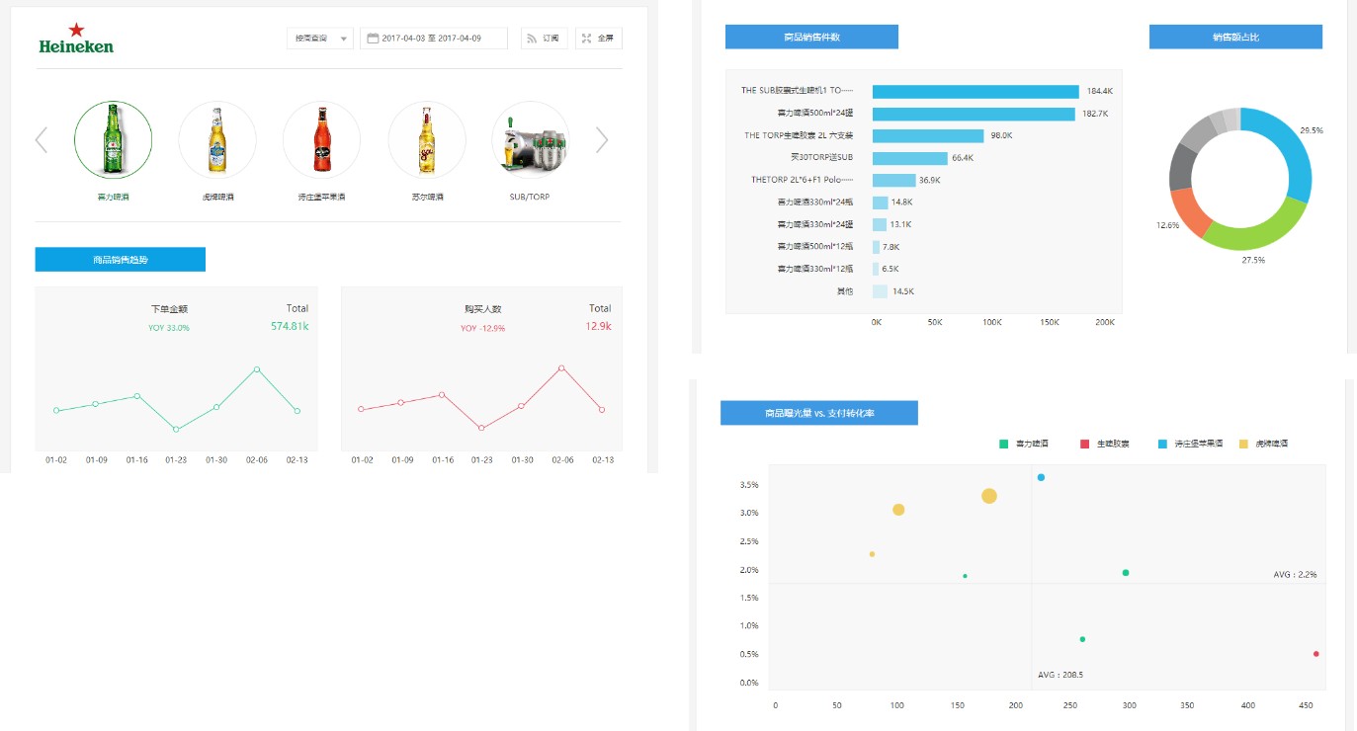Click the AVG : 2.2% label

1295,574
